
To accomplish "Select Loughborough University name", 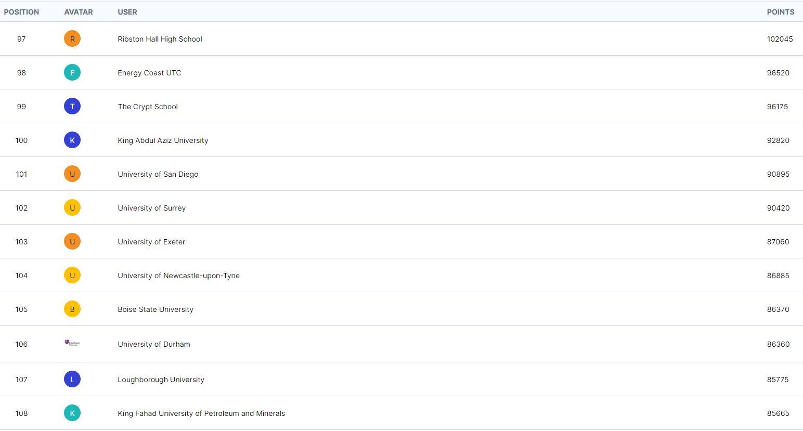I will click(161, 380).
